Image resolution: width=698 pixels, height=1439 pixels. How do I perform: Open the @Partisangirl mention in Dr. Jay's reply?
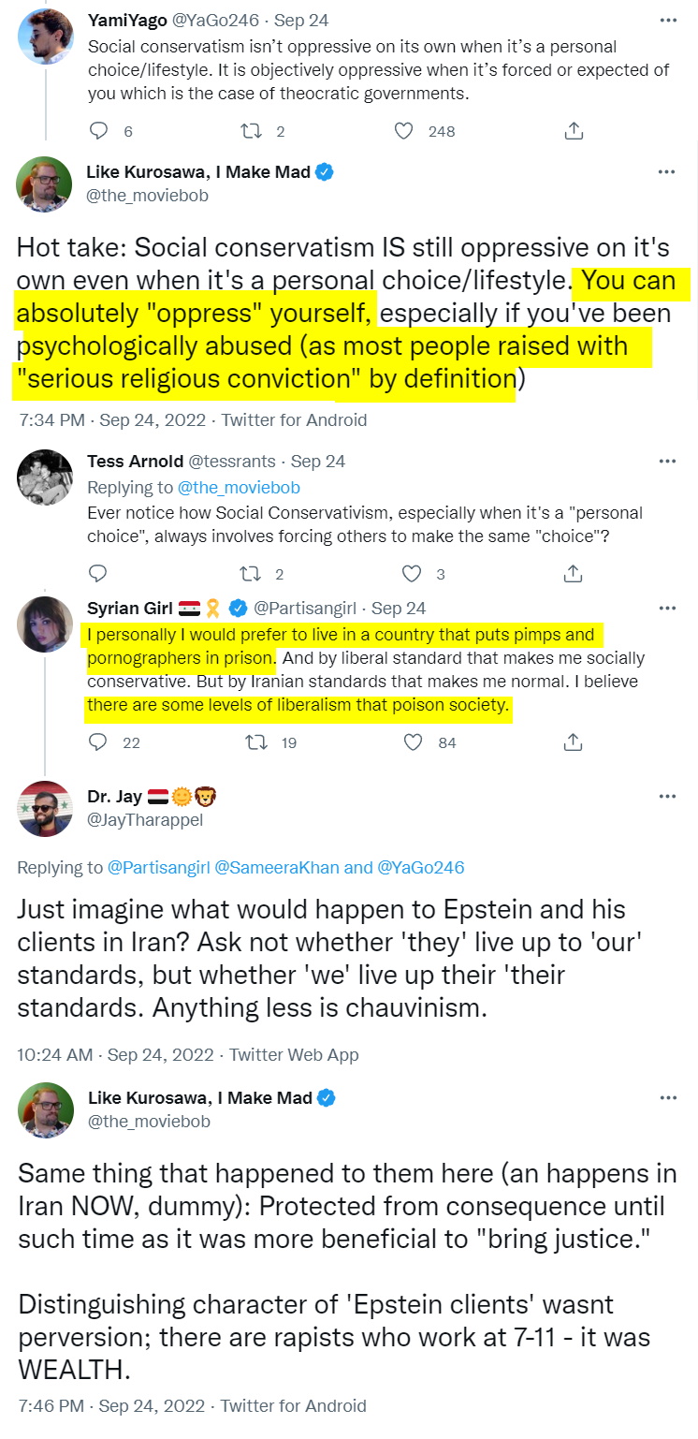[159, 867]
